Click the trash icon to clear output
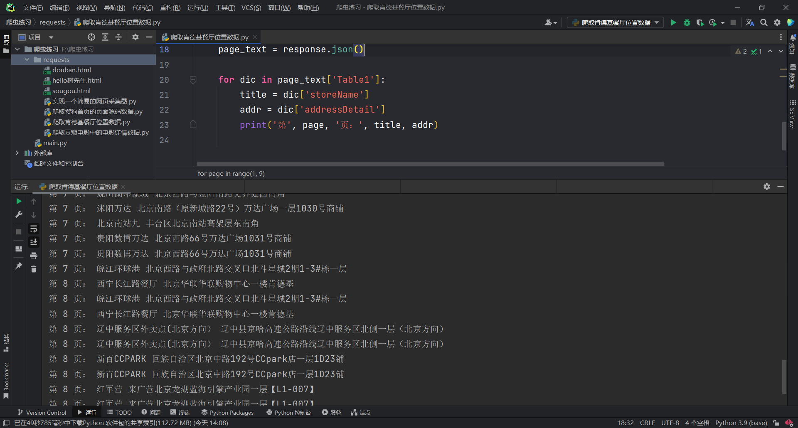This screenshot has width=798, height=428. (x=34, y=269)
